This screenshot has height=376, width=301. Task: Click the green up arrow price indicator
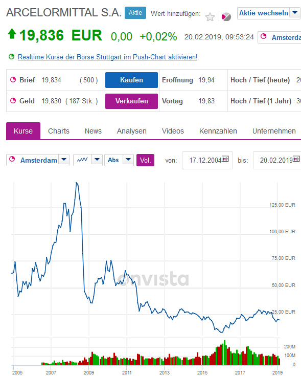click(12, 34)
